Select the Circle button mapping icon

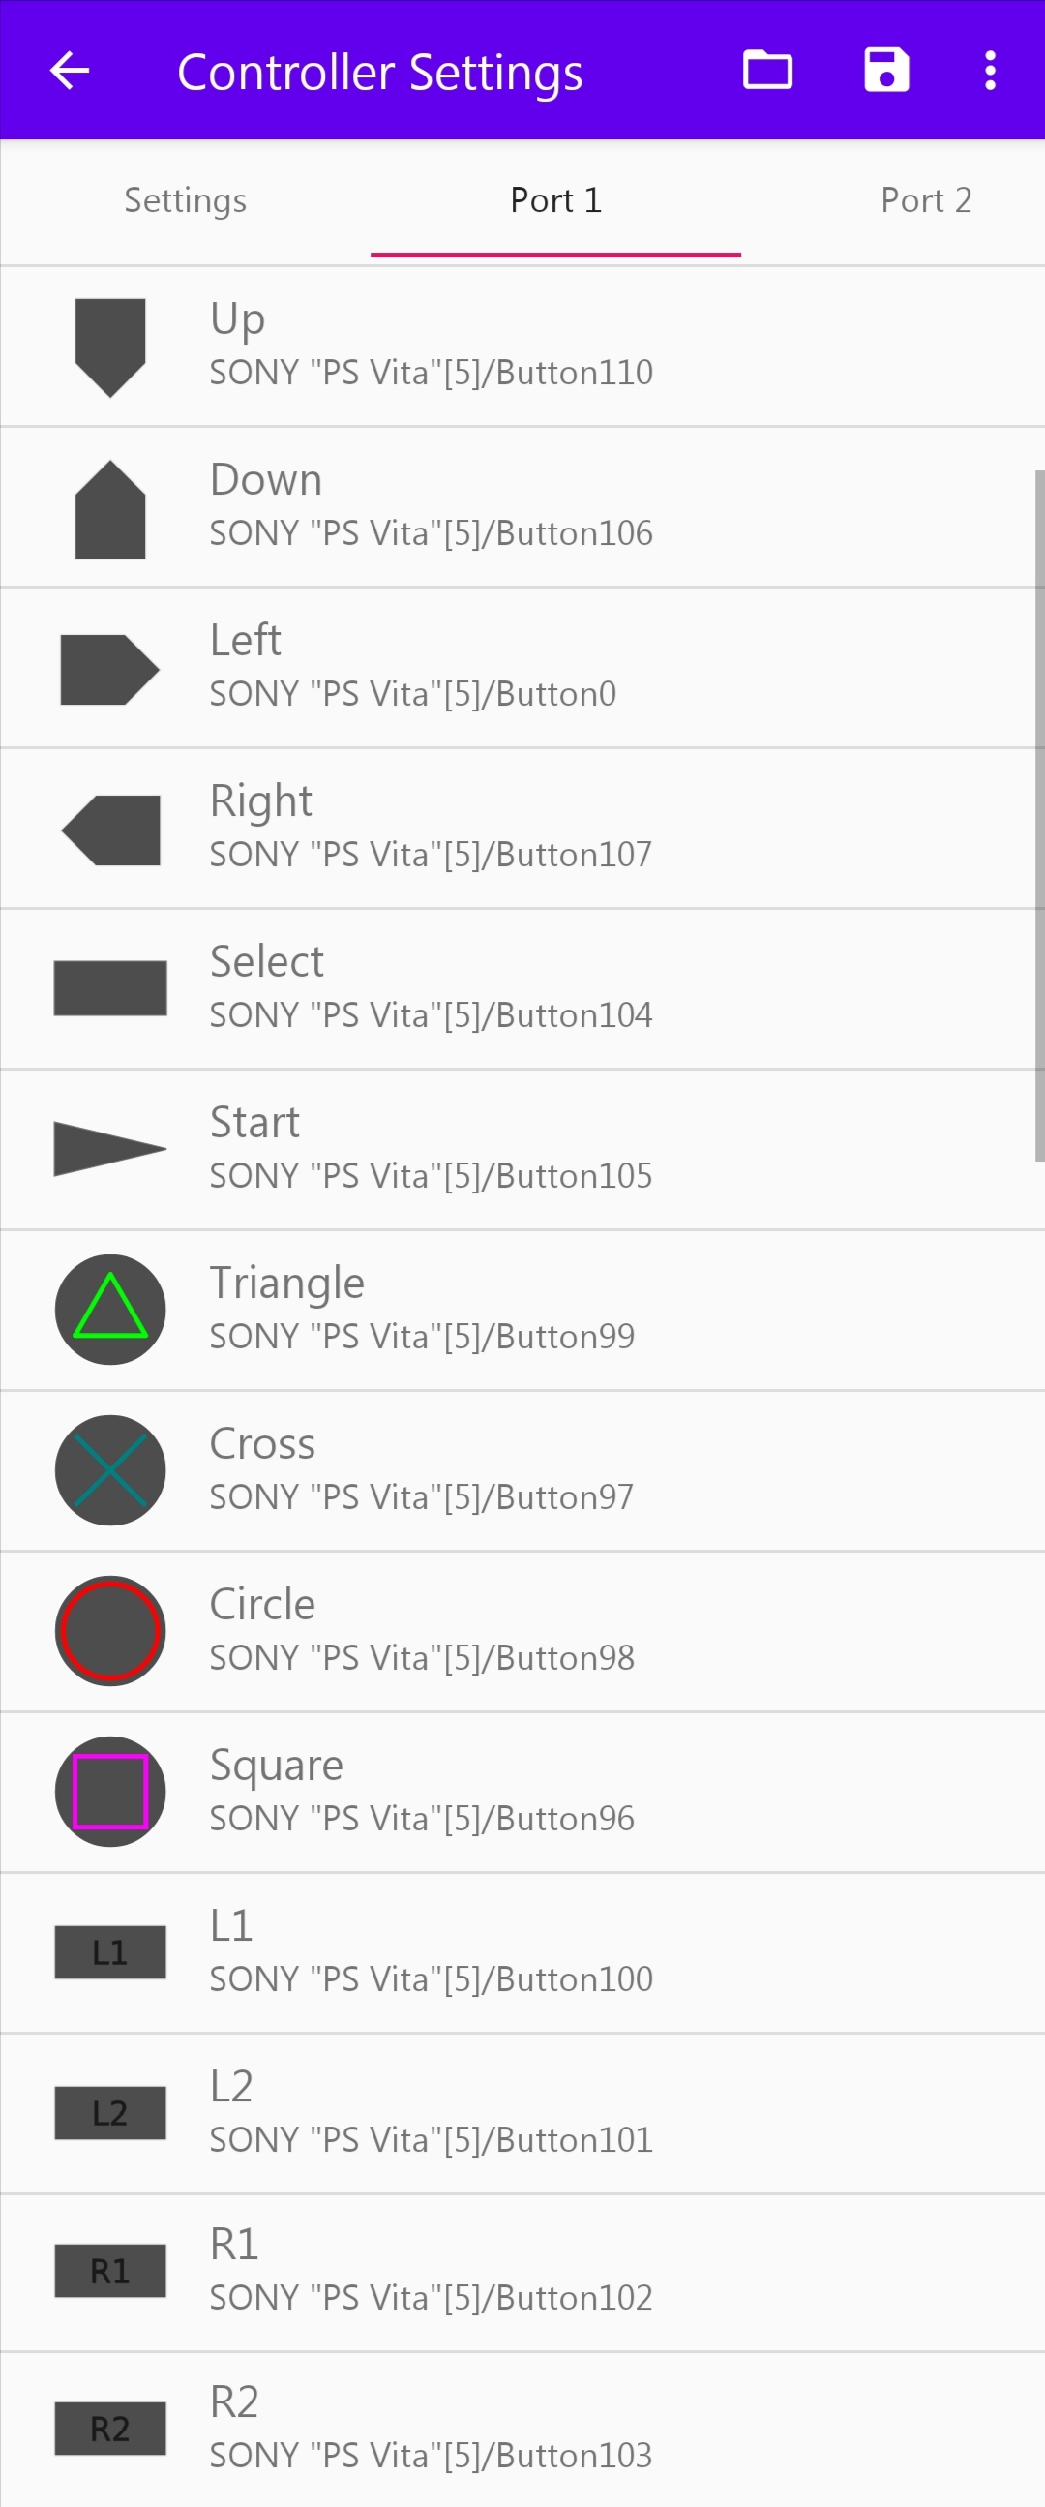(x=109, y=1630)
